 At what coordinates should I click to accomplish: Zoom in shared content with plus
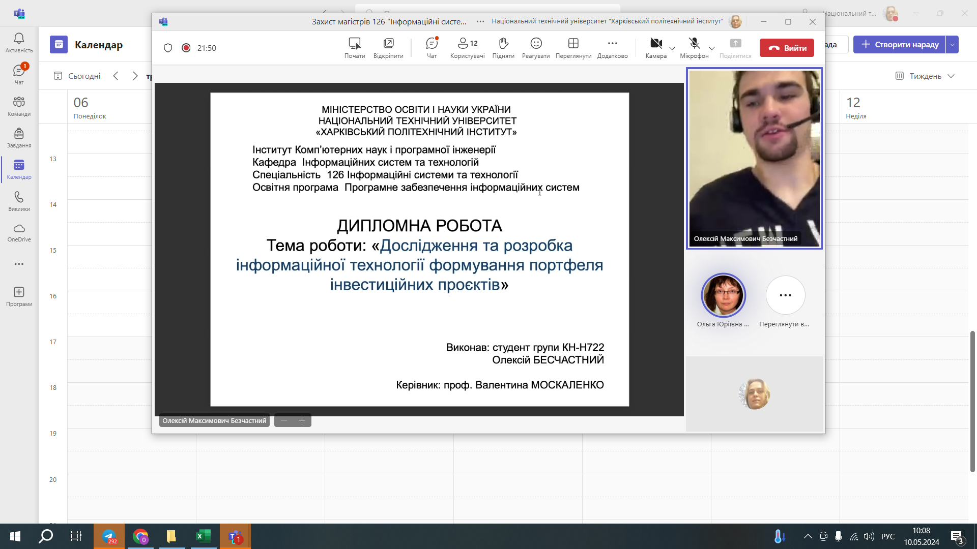point(302,420)
